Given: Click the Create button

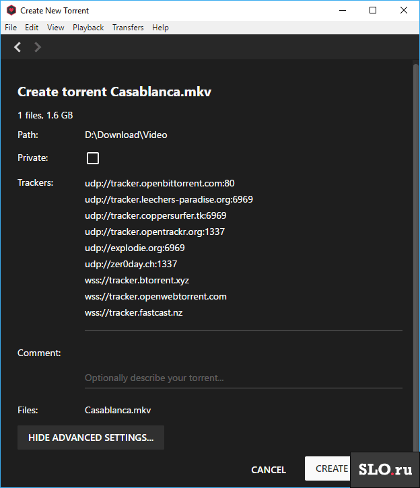Looking at the screenshot, I should [x=328, y=468].
